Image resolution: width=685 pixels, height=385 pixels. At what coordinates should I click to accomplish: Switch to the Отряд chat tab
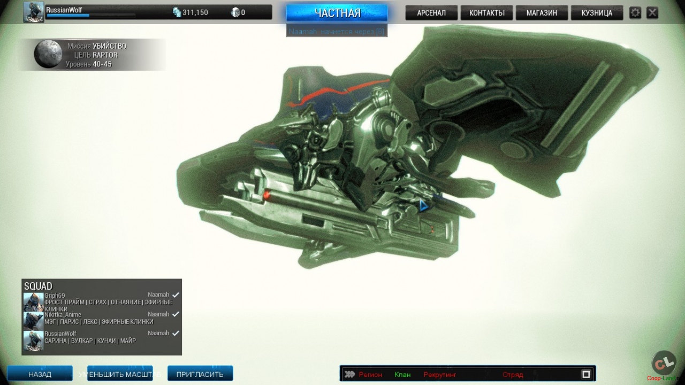pyautogui.click(x=513, y=375)
